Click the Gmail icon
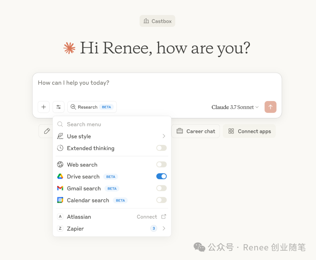 click(x=60, y=188)
